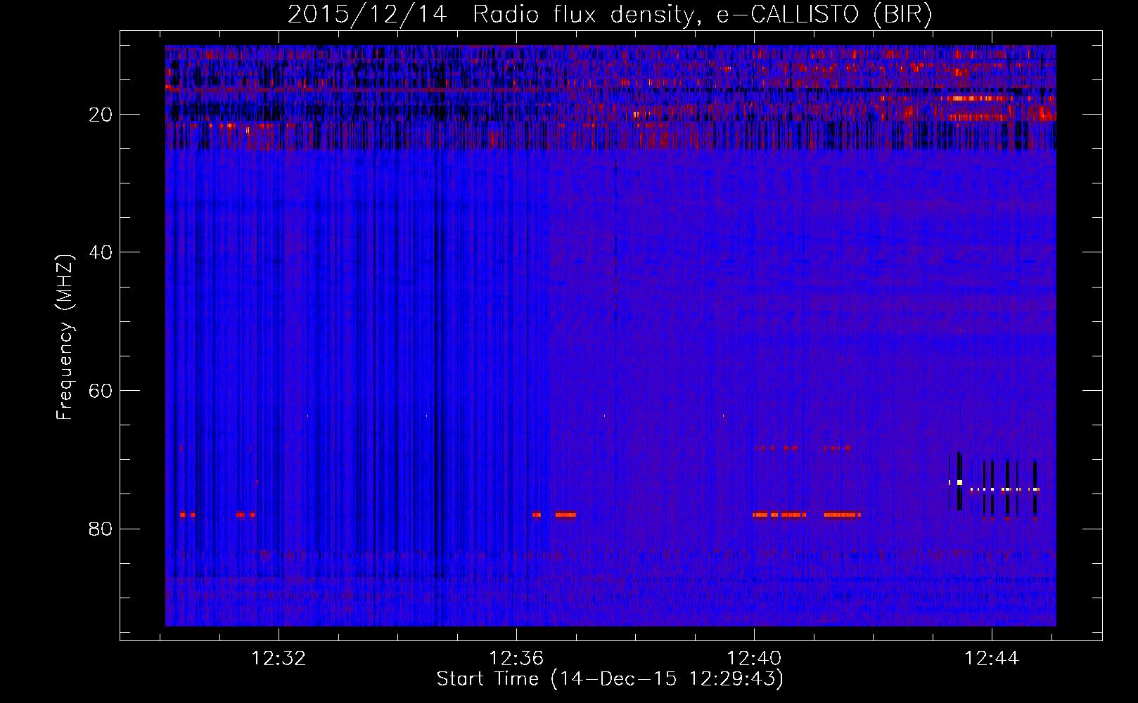Click the '12:36' time tick label

pos(517,659)
